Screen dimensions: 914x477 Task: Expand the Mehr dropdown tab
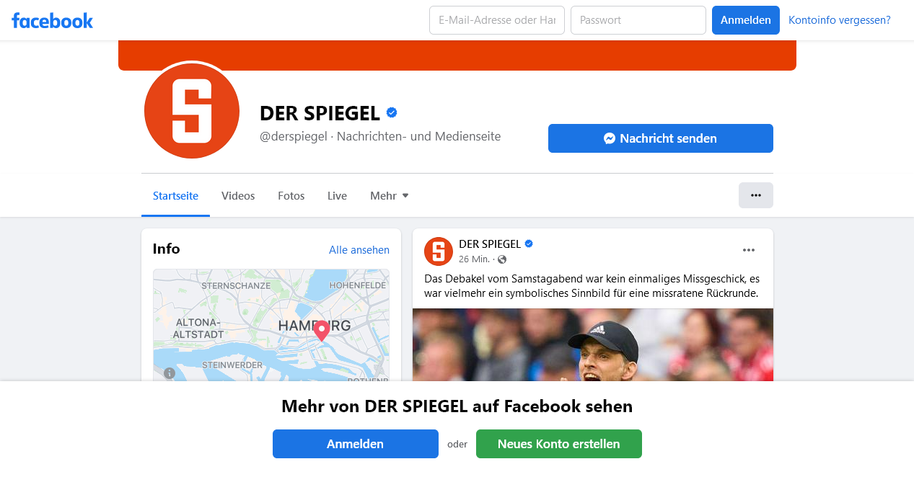390,196
